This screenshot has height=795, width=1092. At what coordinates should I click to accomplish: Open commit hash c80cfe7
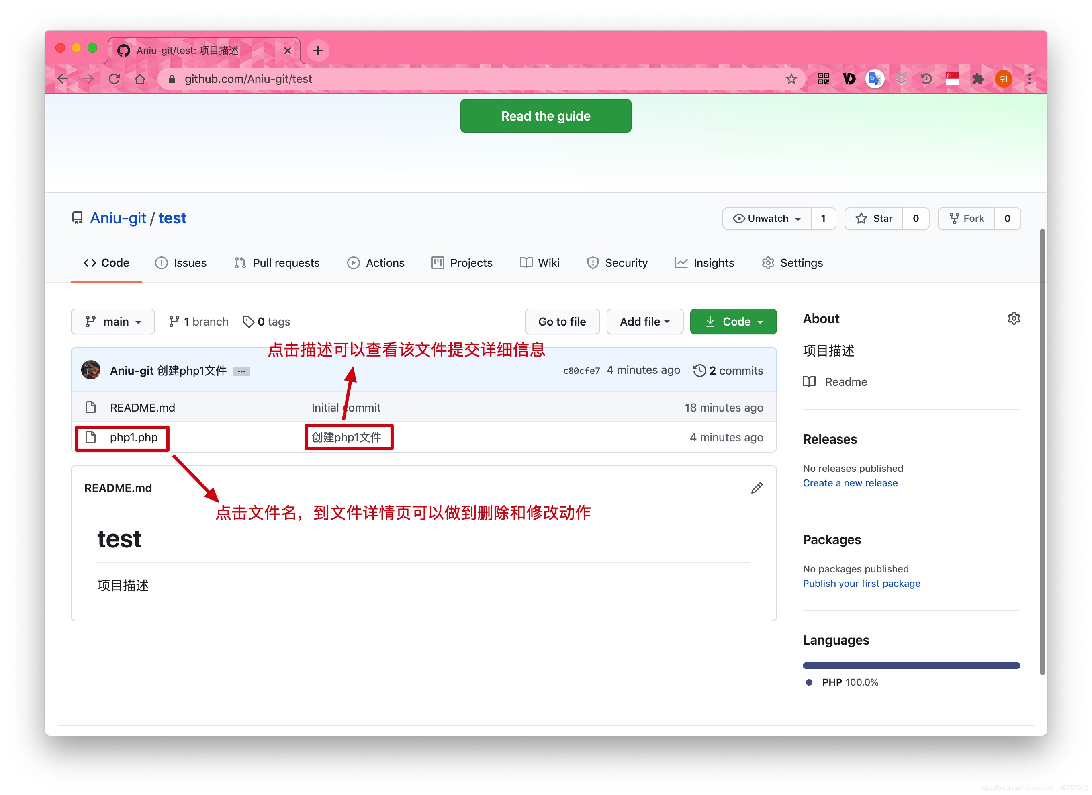(x=581, y=370)
